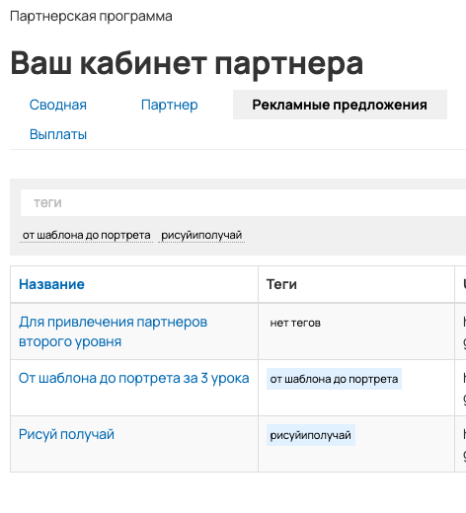This screenshot has width=466, height=513.
Task: Open the 'Рисуй получай' offer
Action: [x=66, y=434]
